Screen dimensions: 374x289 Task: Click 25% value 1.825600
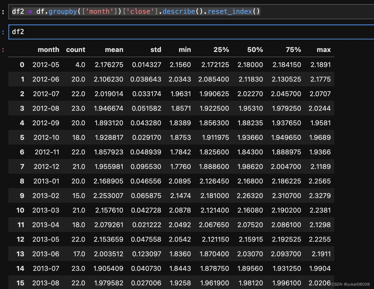214,152
